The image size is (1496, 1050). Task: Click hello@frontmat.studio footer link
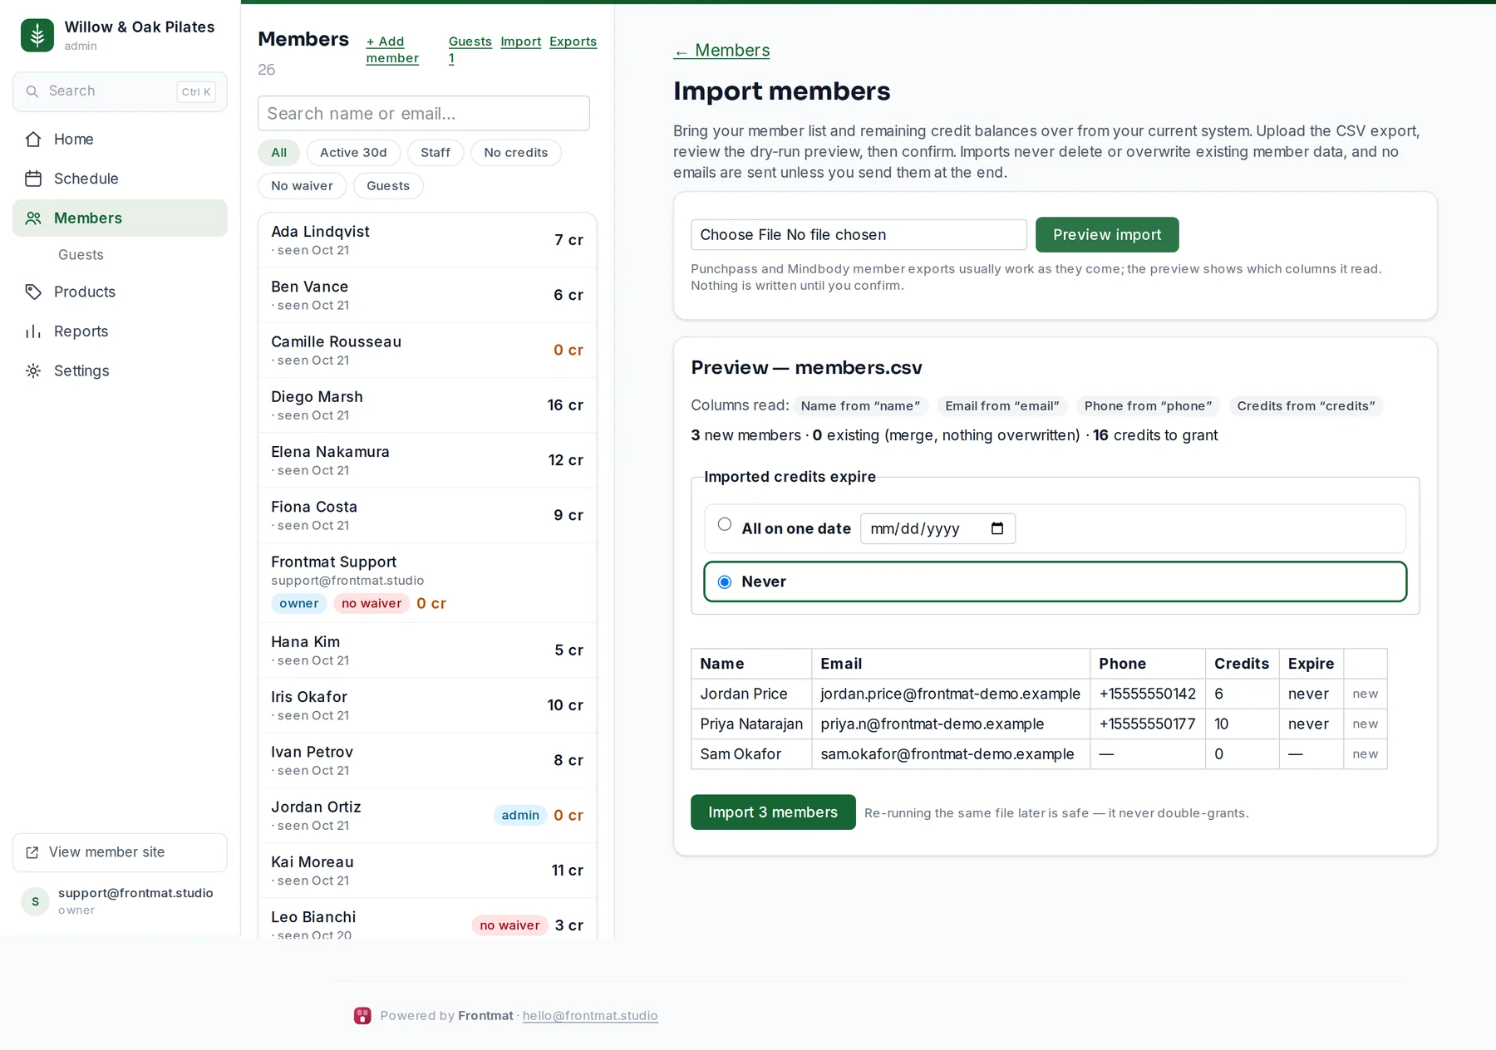click(x=590, y=1016)
